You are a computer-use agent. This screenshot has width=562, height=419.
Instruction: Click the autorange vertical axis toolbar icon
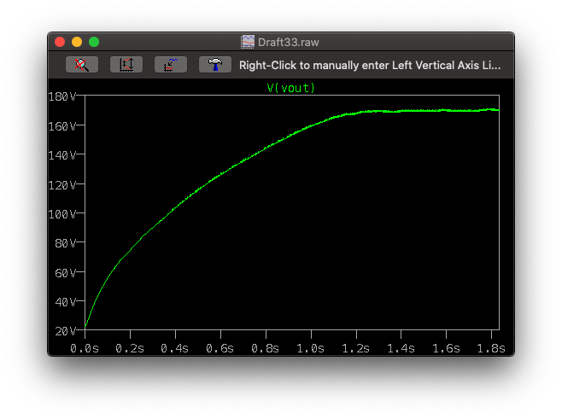coord(126,65)
